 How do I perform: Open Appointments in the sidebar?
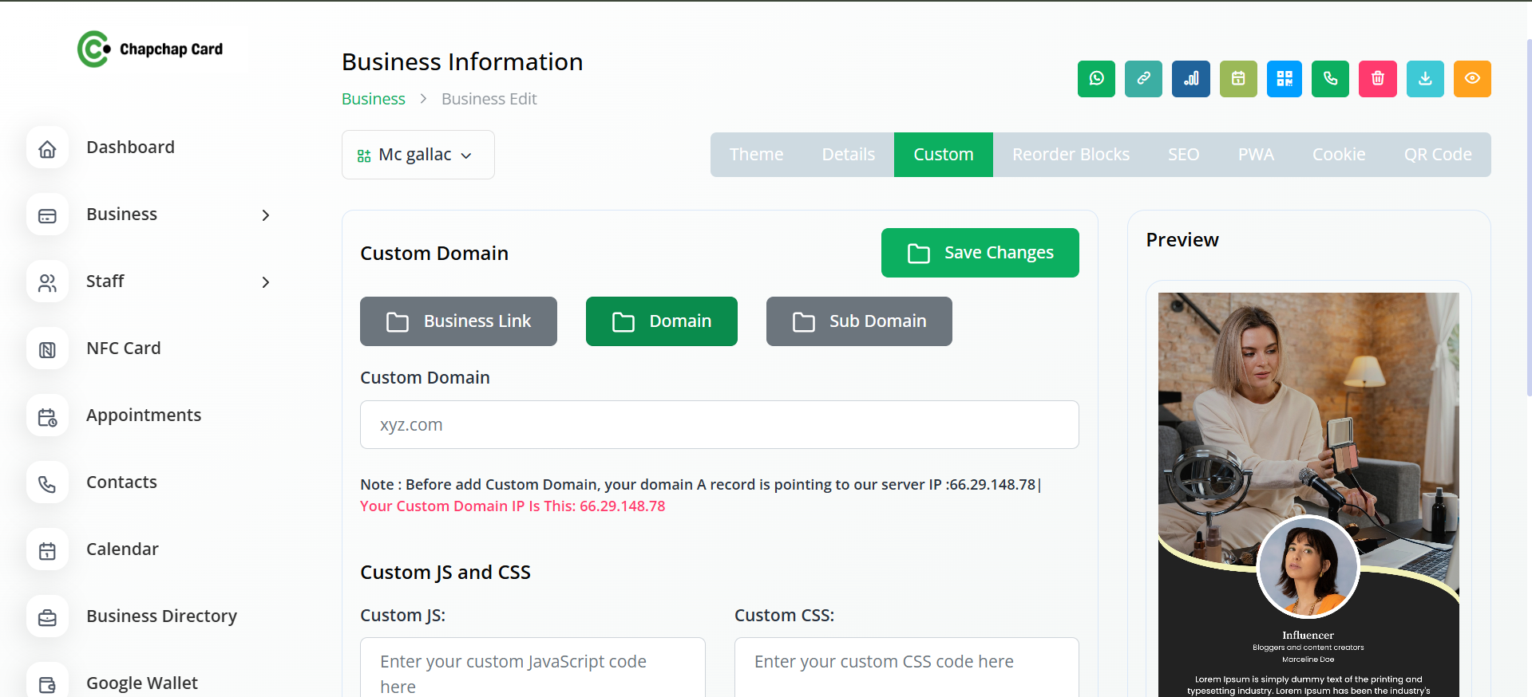click(x=144, y=415)
